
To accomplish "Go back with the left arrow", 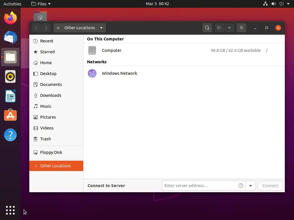I will point(36,28).
